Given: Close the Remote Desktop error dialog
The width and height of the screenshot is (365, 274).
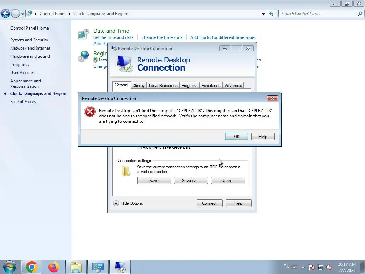Looking at the screenshot, I should coord(272,98).
